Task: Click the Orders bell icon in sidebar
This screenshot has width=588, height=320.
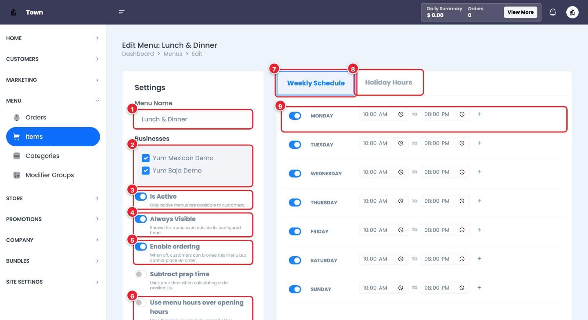Action: tap(17, 117)
